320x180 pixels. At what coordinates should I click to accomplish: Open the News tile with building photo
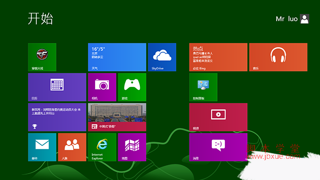(x=117, y=117)
